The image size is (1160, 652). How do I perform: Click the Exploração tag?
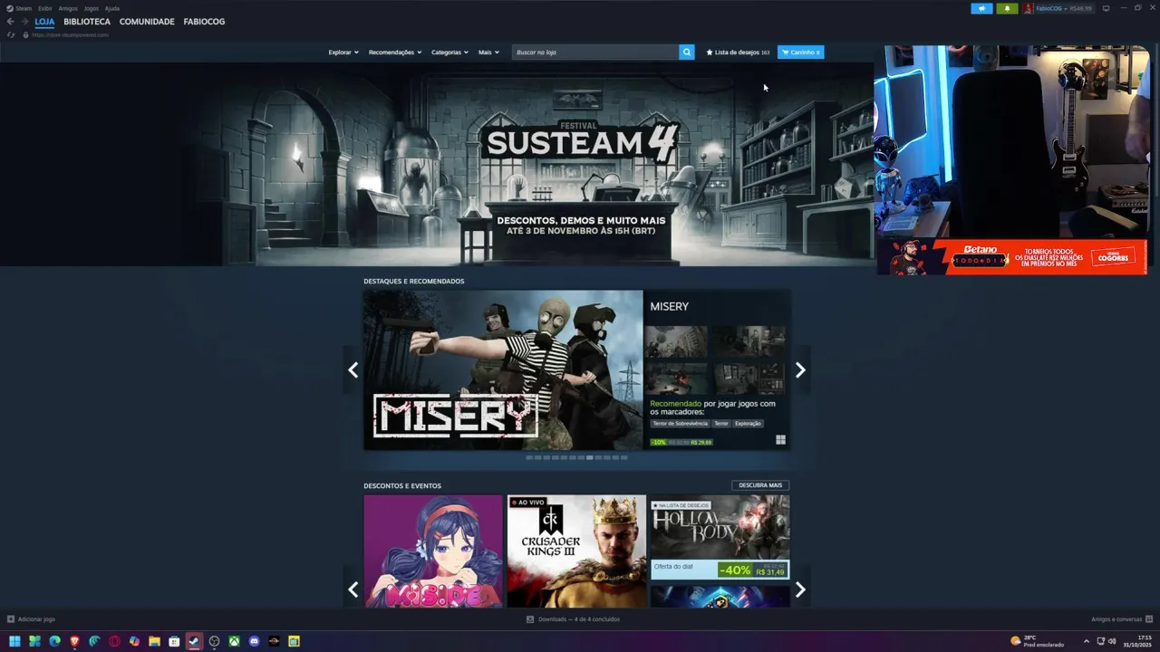[749, 424]
